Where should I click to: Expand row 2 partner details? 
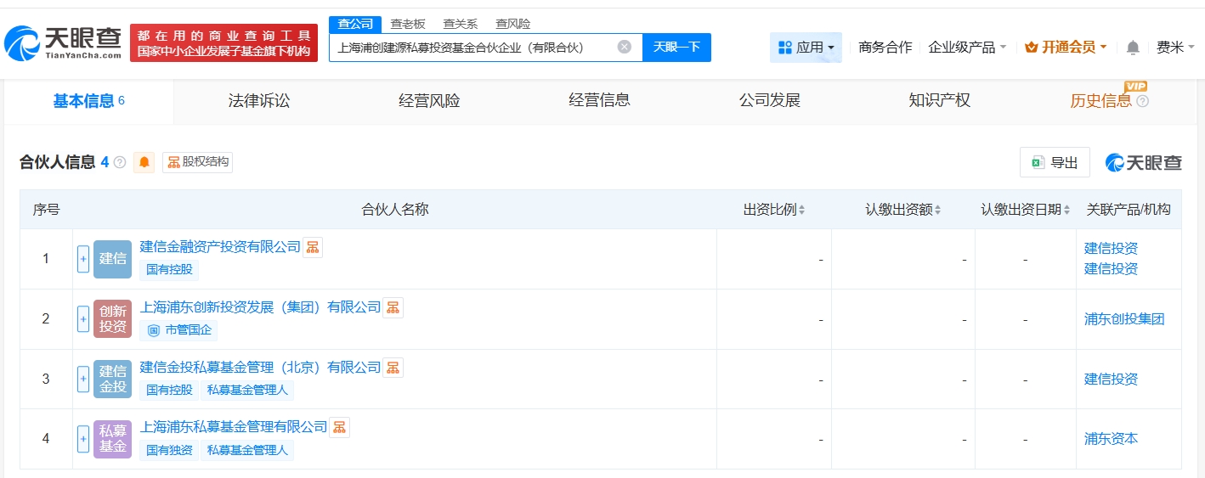tap(83, 319)
